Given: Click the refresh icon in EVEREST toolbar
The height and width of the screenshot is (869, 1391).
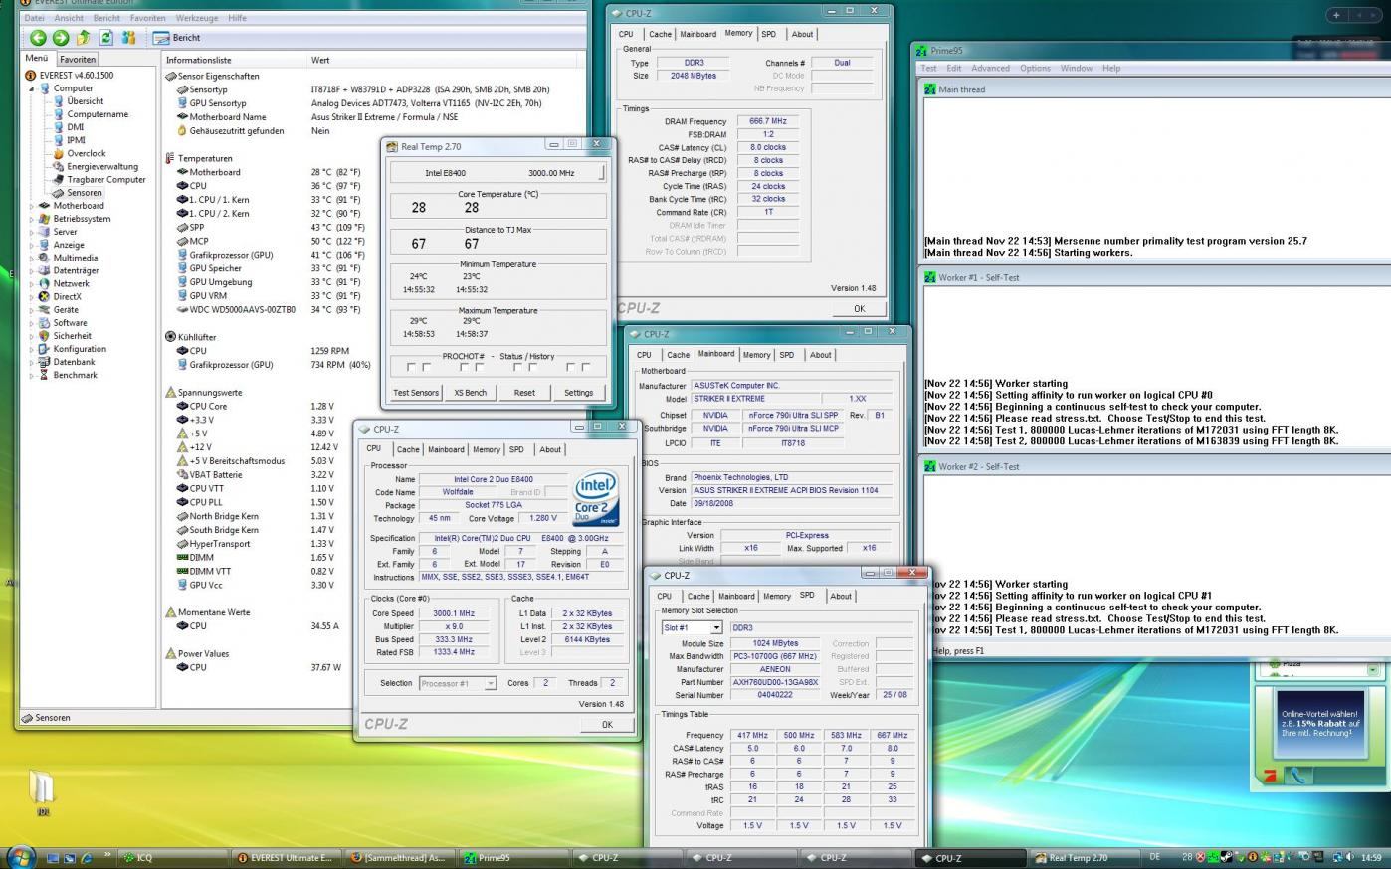Looking at the screenshot, I should coord(105,38).
